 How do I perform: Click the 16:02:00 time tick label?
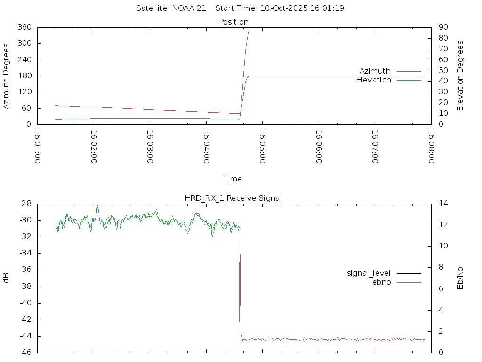94,147
